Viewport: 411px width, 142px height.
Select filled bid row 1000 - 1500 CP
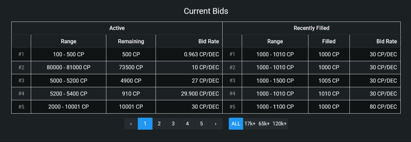tap(311, 80)
